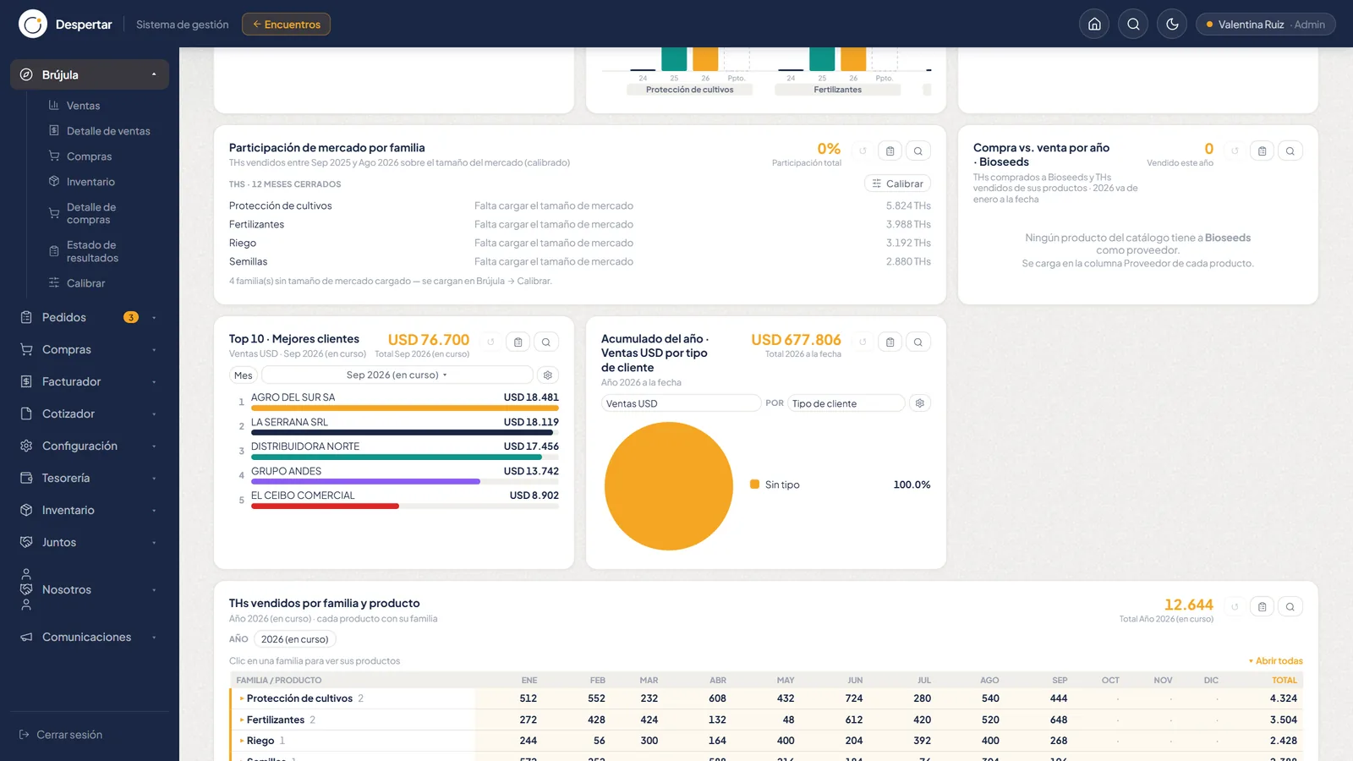Expand Tesorería sidebar section
The height and width of the screenshot is (761, 1353).
(x=90, y=478)
